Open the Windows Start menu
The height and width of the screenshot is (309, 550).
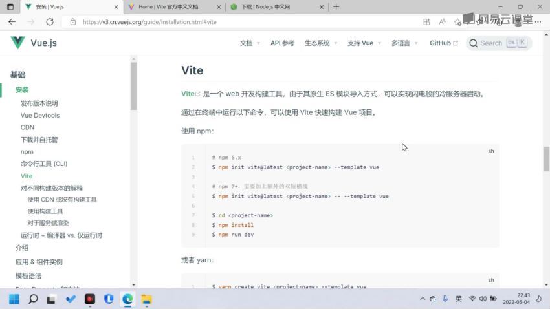pyautogui.click(x=14, y=299)
